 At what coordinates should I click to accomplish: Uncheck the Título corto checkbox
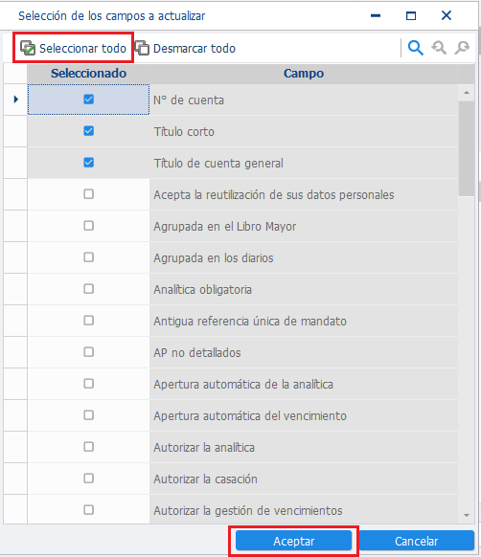point(88,131)
